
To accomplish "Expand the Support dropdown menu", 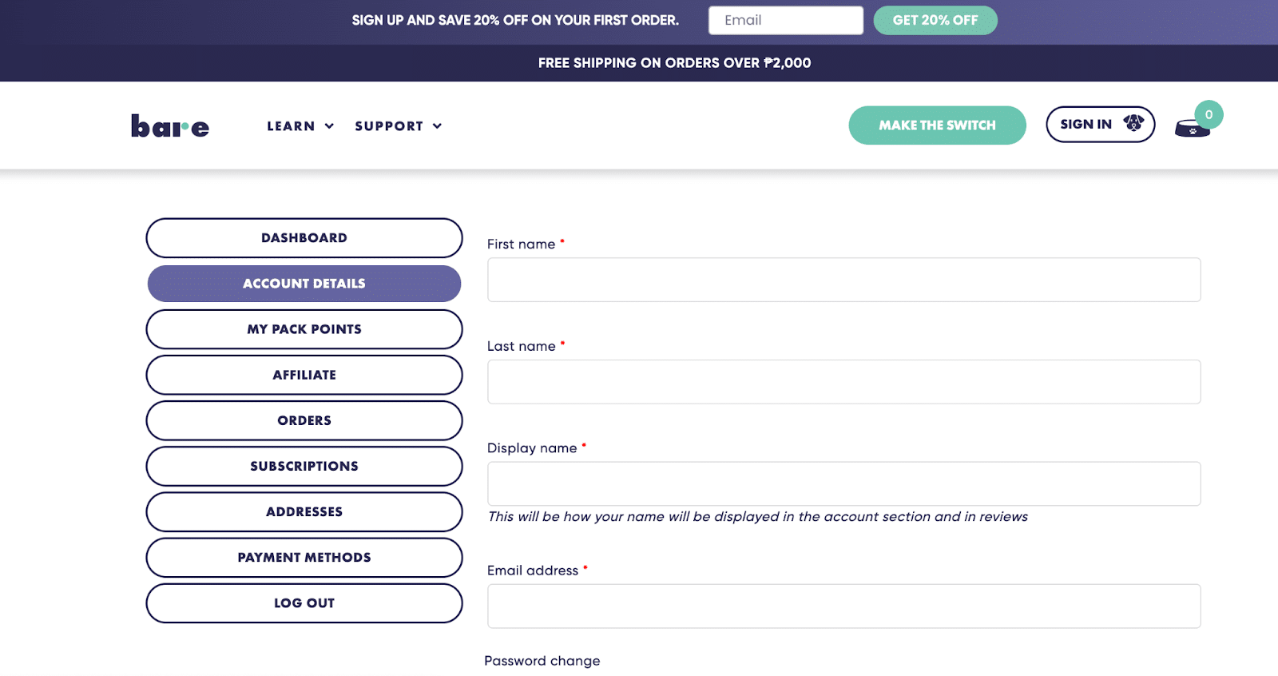I will coord(398,126).
